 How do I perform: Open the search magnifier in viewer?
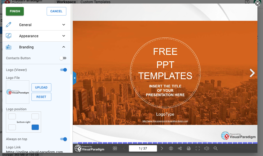(215, 148)
